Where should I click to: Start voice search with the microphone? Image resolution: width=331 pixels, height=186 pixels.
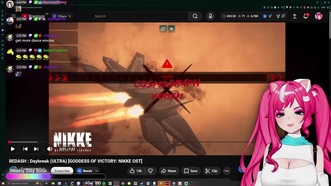tap(210, 16)
